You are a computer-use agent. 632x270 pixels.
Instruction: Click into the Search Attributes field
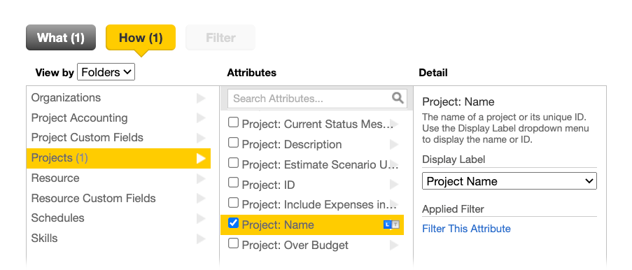click(x=310, y=99)
